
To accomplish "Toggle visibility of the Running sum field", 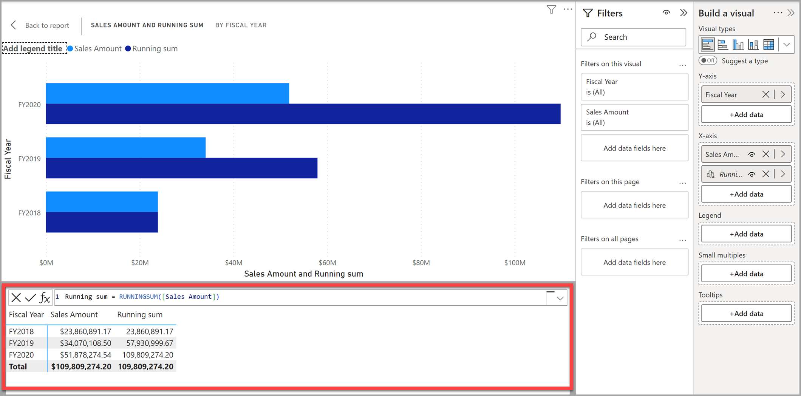I will pos(752,174).
